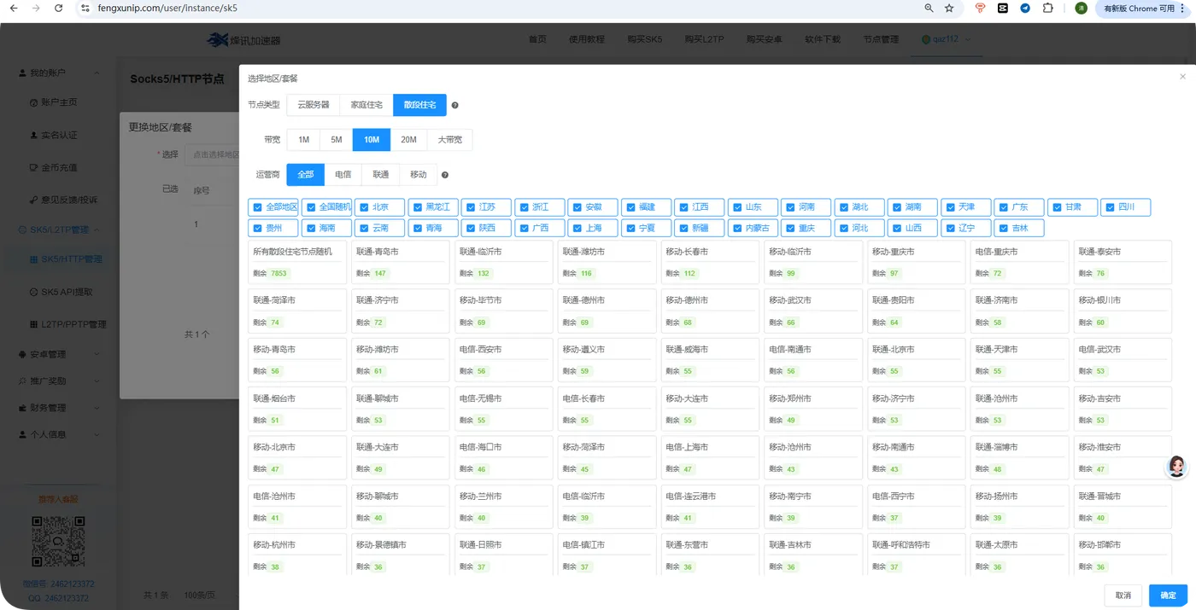Open the black CapCut extension icon
The image size is (1196, 610).
(x=1003, y=8)
